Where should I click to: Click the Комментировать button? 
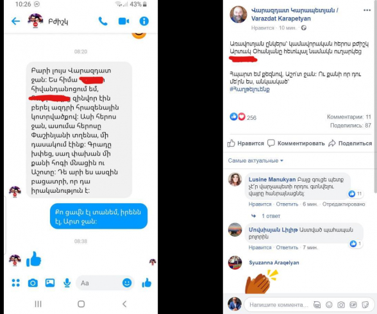tap(296, 143)
